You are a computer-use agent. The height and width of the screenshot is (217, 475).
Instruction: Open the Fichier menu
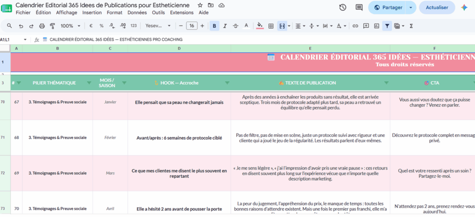point(23,13)
